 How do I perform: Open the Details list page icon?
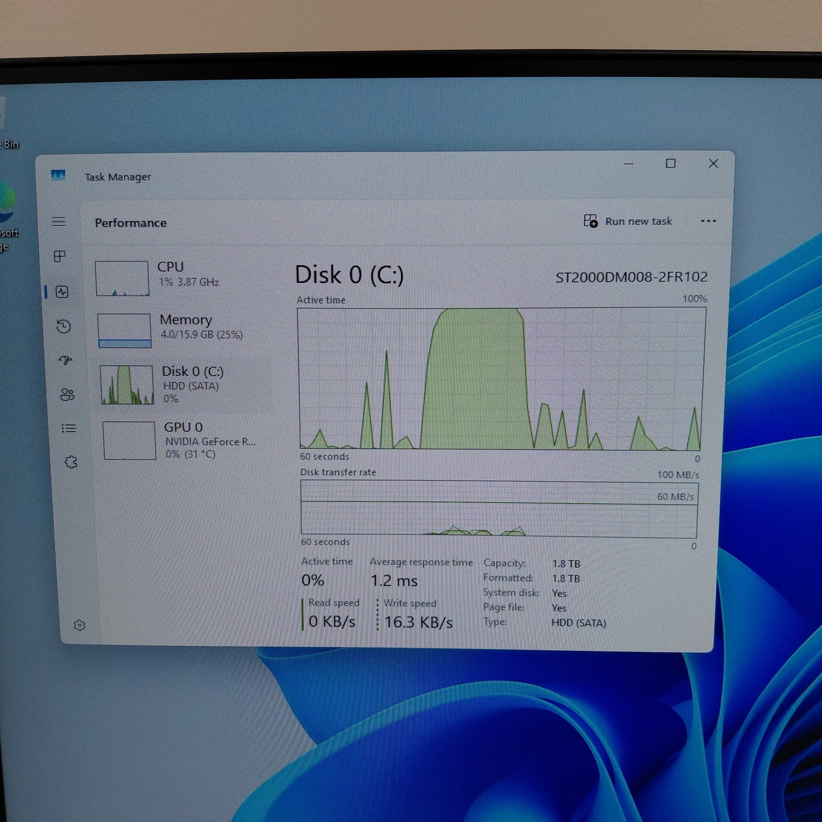(x=69, y=428)
